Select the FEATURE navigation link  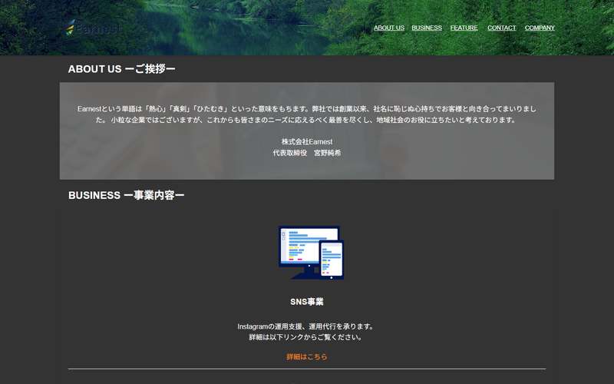pos(464,28)
